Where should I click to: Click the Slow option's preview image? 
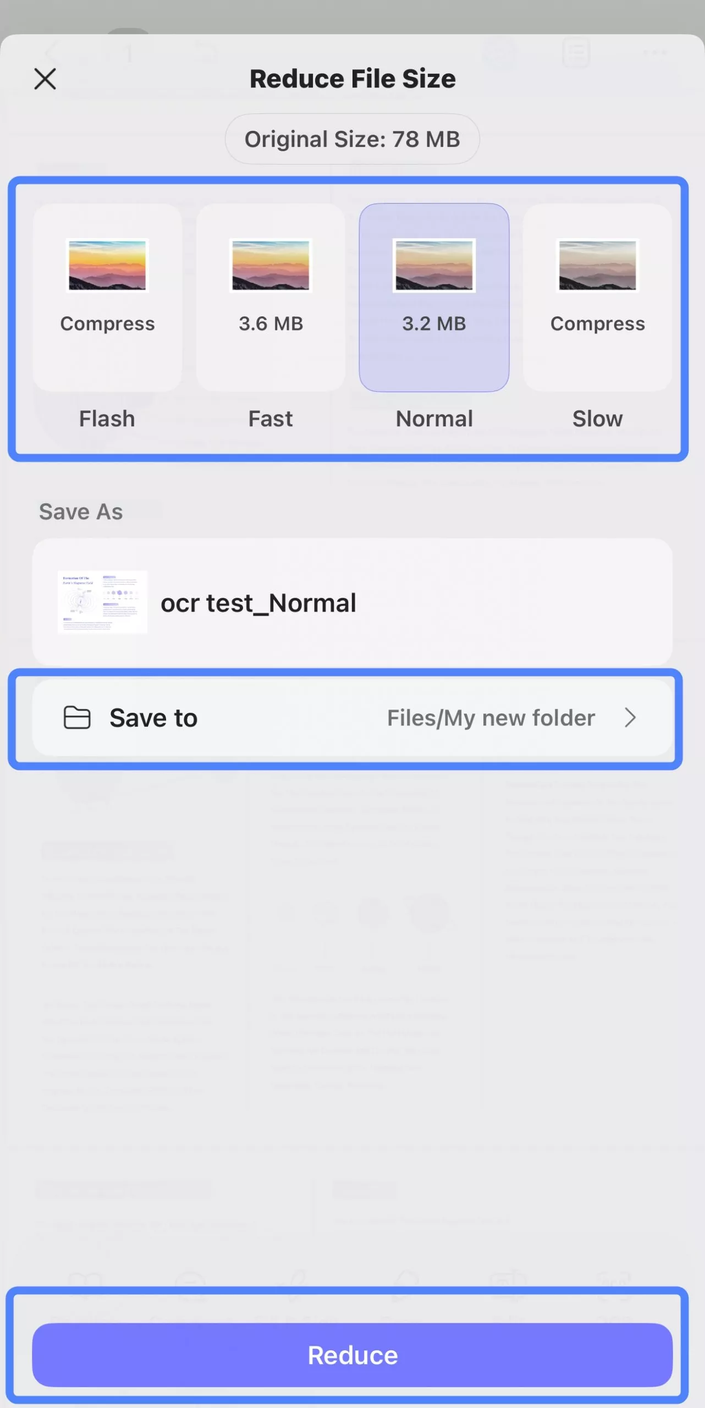(597, 266)
